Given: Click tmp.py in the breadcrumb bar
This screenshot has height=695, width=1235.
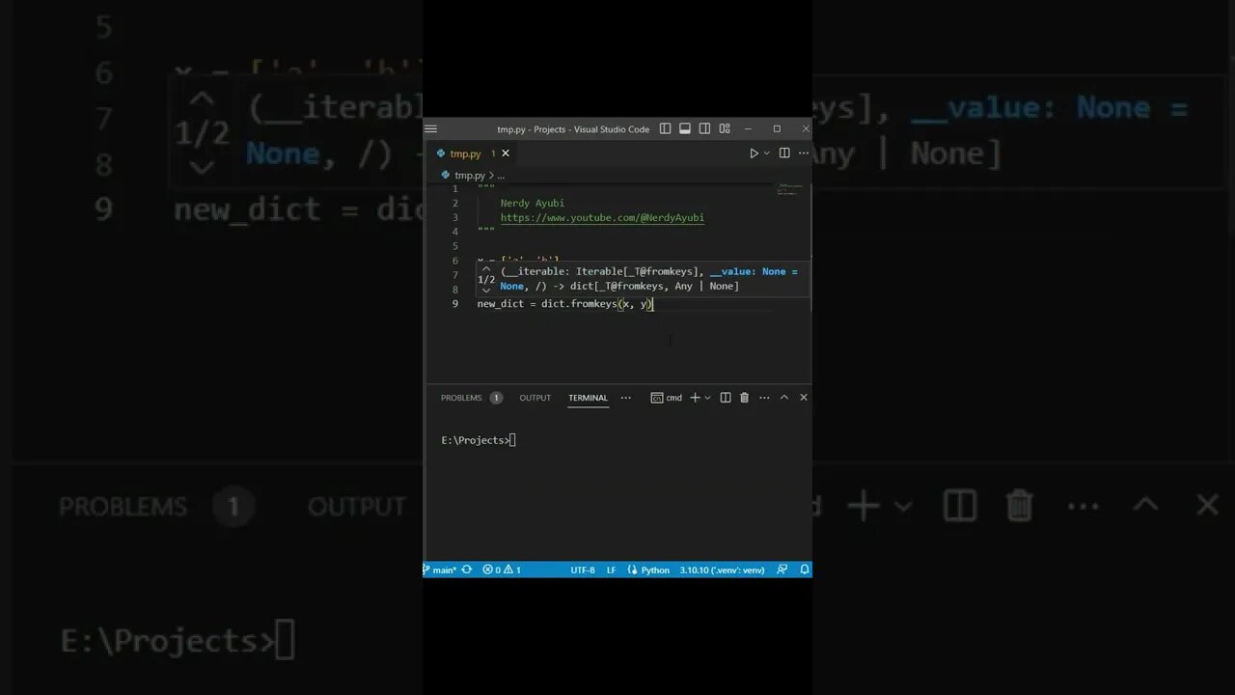Looking at the screenshot, I should [470, 176].
